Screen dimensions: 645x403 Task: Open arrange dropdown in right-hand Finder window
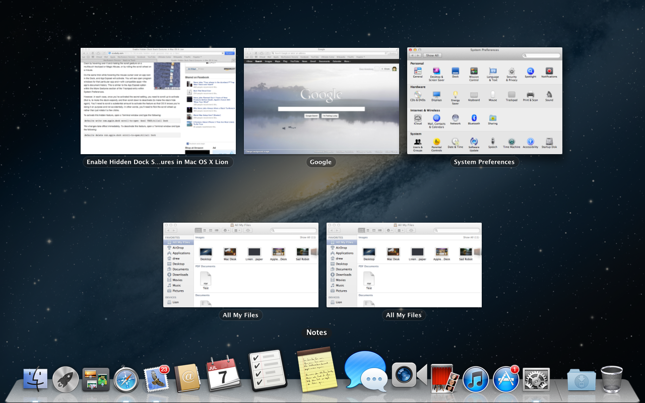tap(401, 230)
